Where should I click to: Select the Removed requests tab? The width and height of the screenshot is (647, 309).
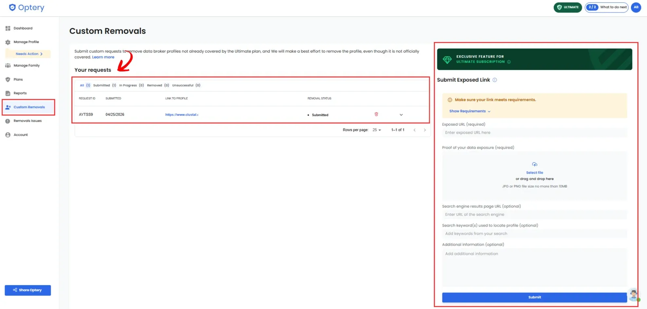click(158, 85)
